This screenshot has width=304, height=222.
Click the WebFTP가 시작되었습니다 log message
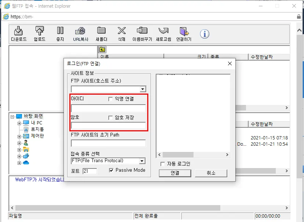coord(40,179)
